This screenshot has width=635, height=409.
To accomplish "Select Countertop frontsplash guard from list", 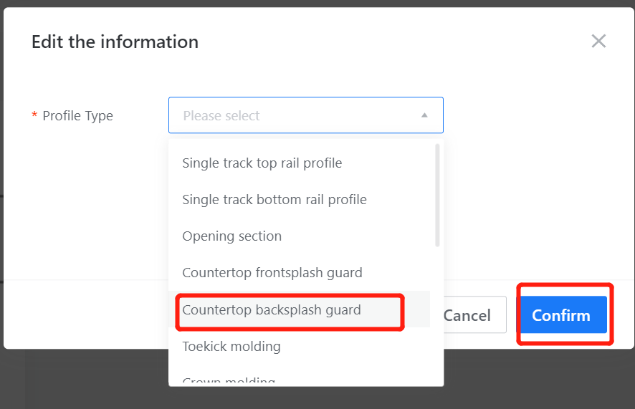I will pos(272,273).
